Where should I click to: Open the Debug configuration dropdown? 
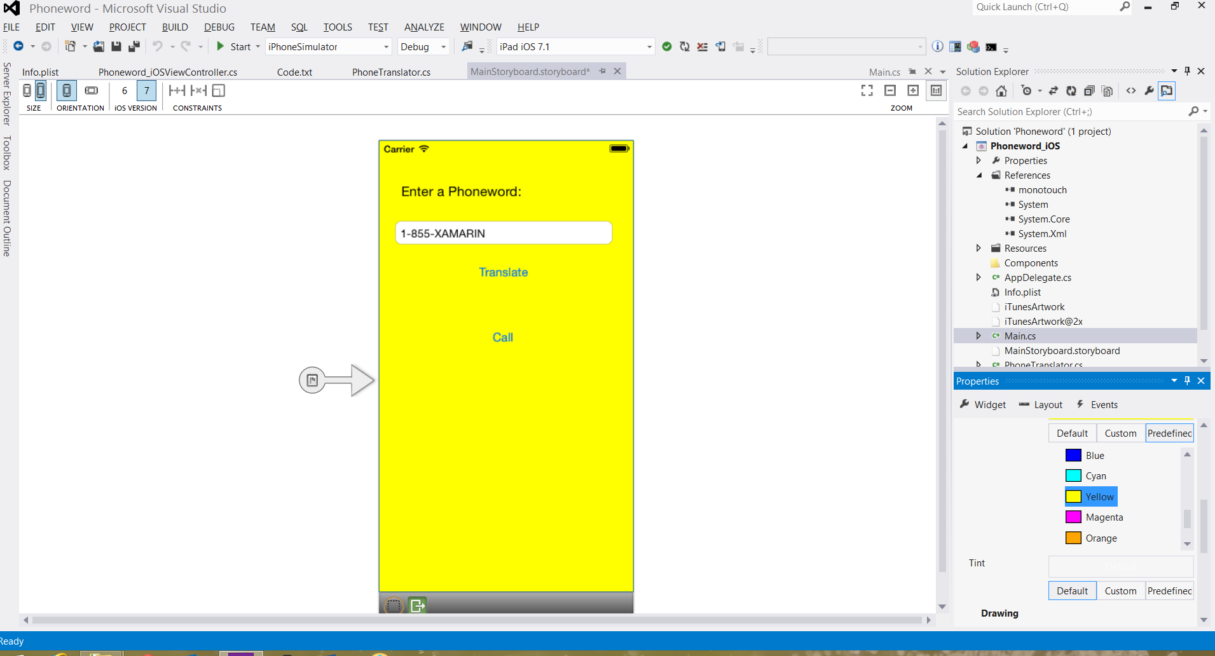point(443,47)
